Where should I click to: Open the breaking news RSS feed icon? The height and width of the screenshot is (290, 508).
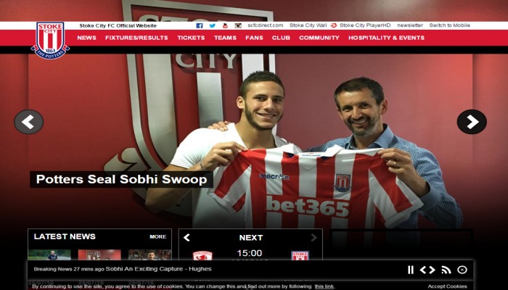tap(446, 270)
